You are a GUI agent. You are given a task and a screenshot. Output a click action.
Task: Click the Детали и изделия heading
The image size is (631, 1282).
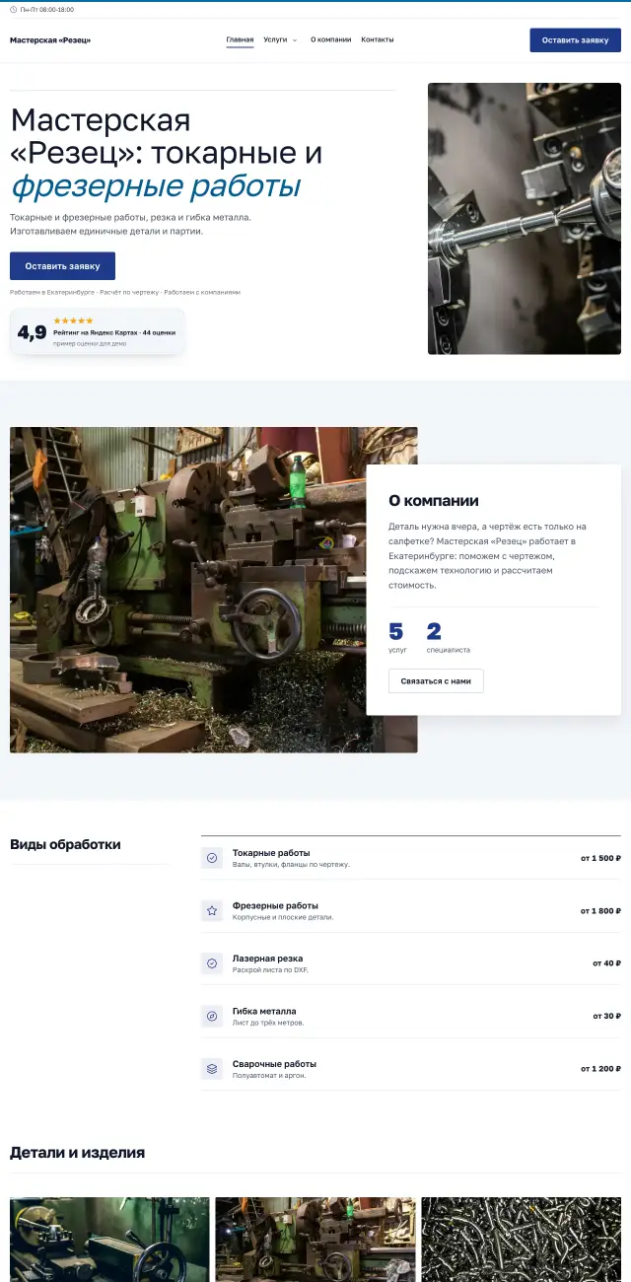tap(77, 1152)
